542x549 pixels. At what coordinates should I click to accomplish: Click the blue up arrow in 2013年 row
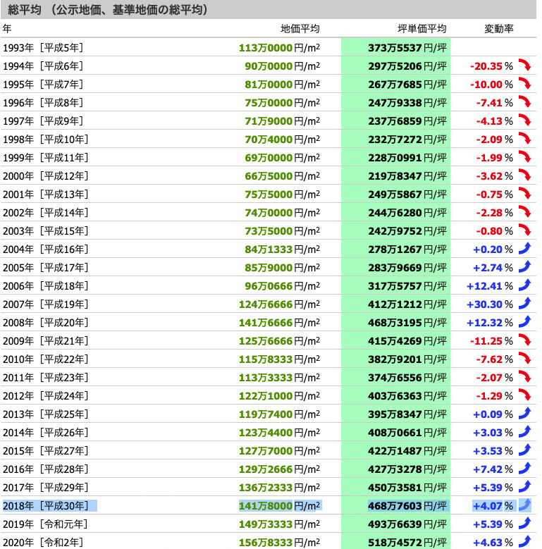pyautogui.click(x=524, y=414)
